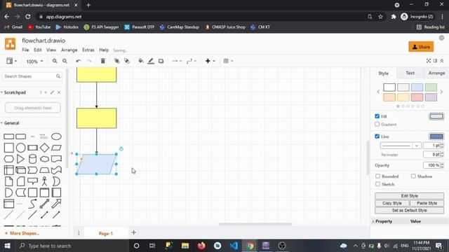Select the parallelogram shape in General
This screenshot has width=449, height=252.
click(x=56, y=148)
